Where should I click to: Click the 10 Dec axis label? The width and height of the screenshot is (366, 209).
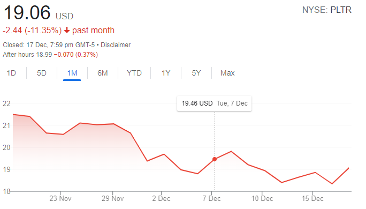[262, 198]
